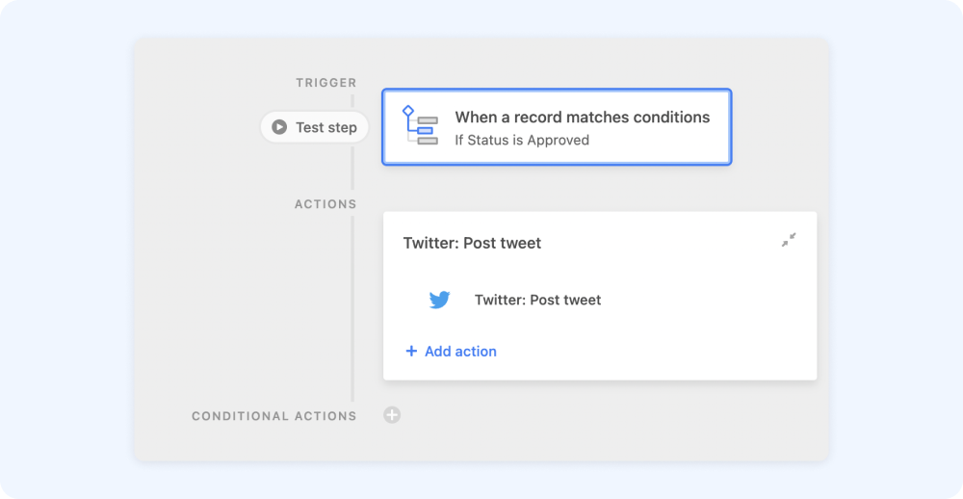Collapse the Twitter: Post tweet action group

789,240
